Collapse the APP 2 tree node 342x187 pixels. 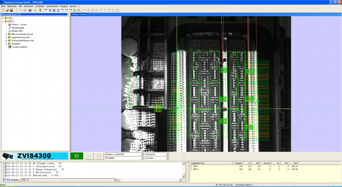tap(3, 21)
